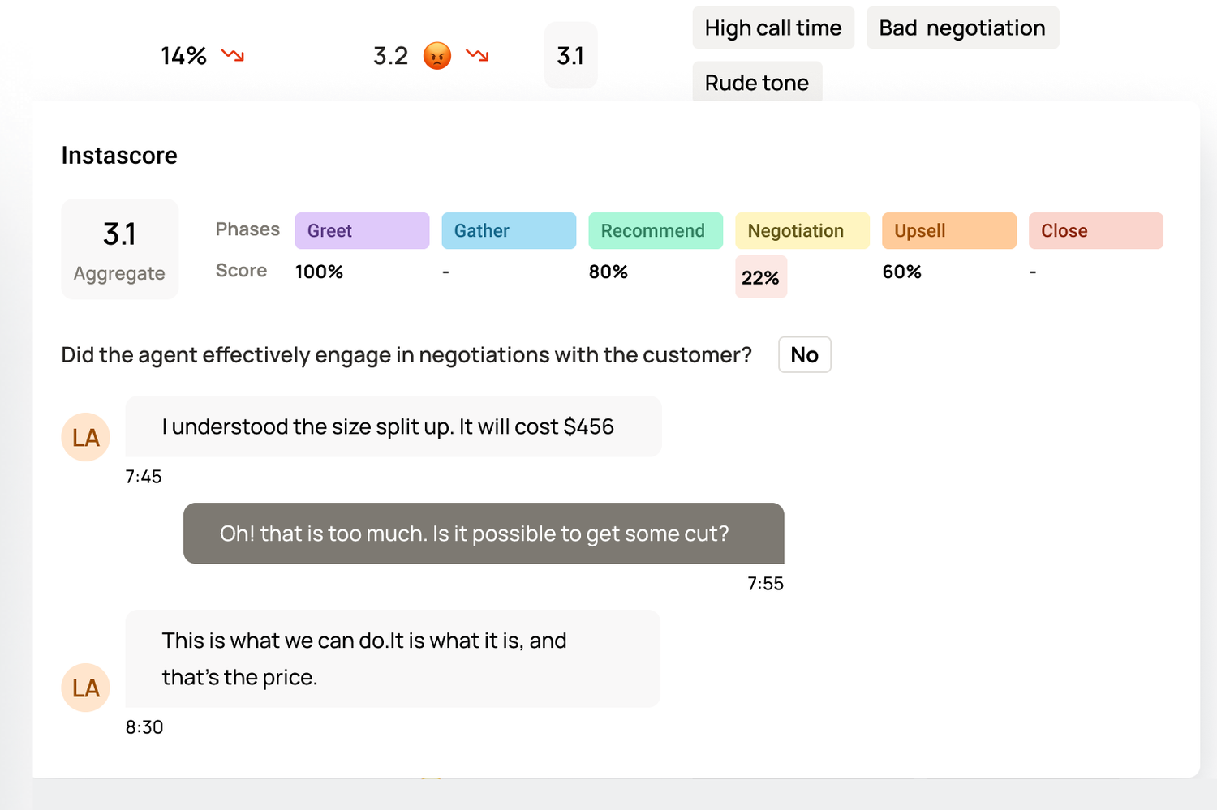Viewport: 1217px width, 810px height.
Task: Click the second LA agent avatar
Action: point(85,688)
